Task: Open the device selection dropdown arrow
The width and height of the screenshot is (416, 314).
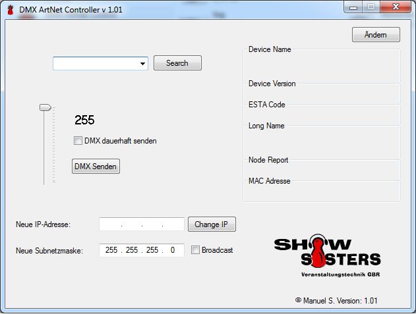Action: coord(142,64)
